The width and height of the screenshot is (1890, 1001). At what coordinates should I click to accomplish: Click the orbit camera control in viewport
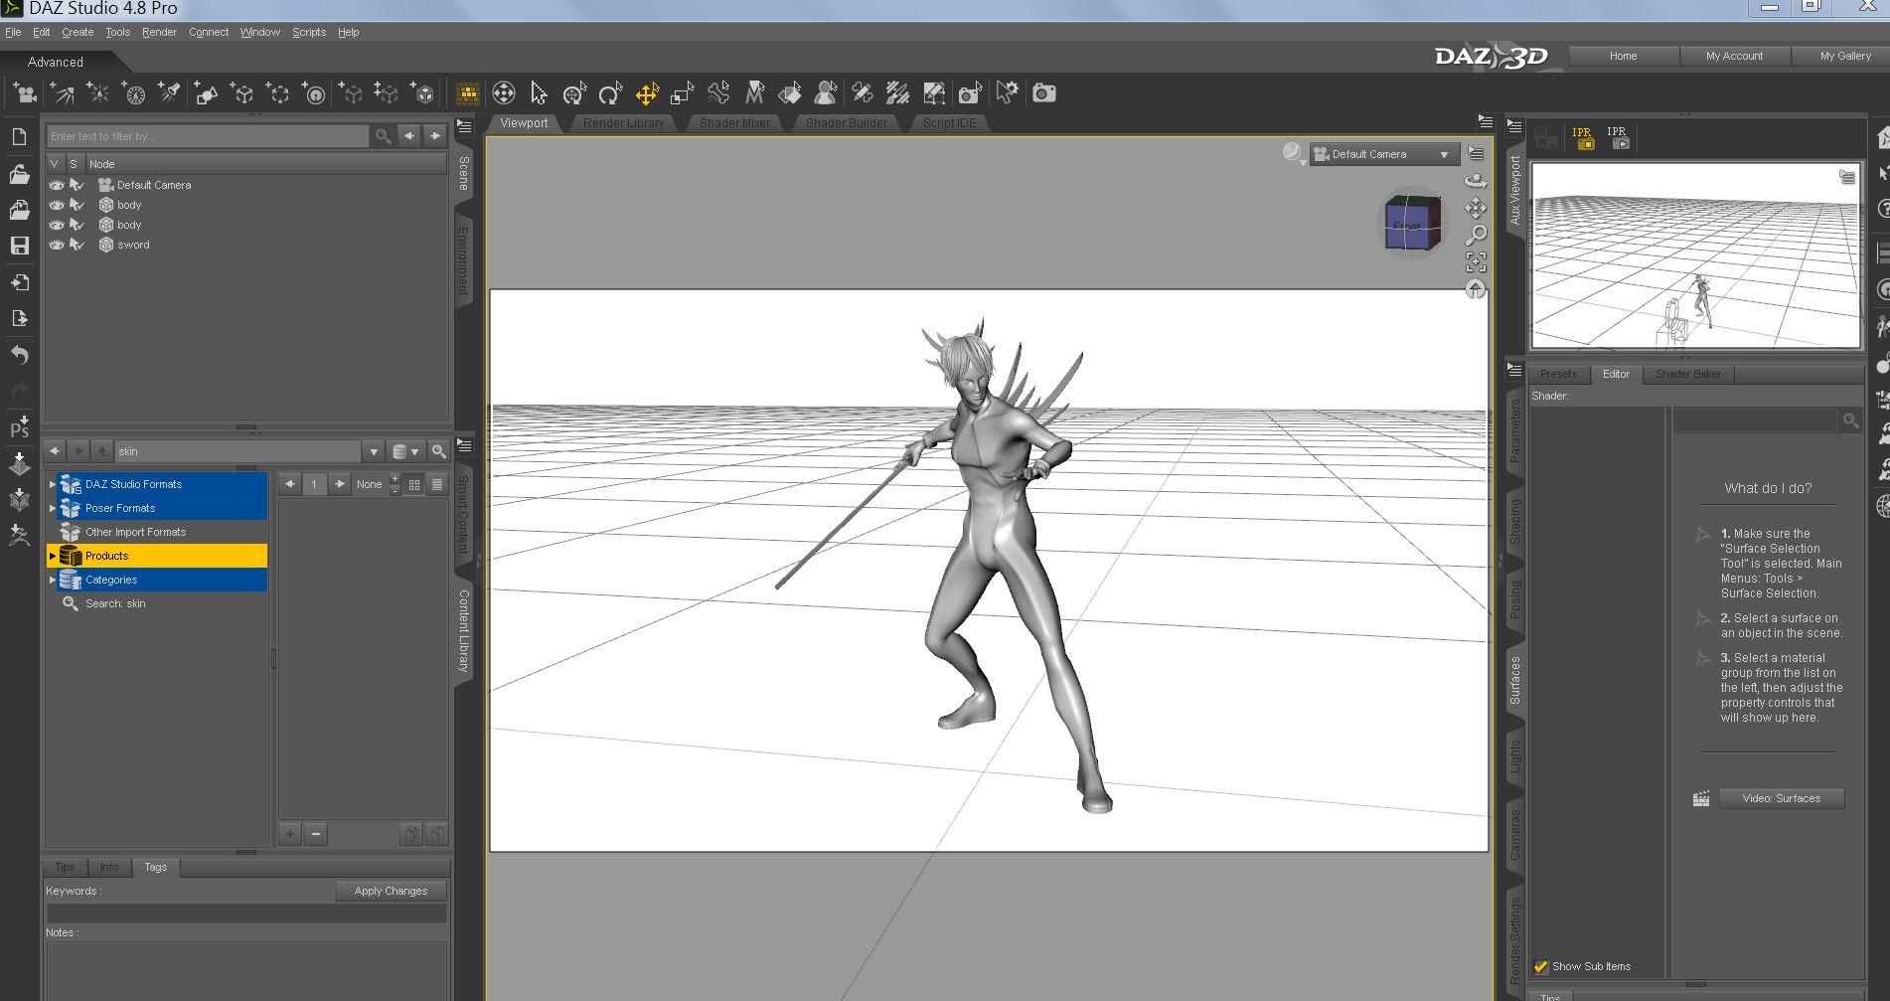tap(1476, 181)
